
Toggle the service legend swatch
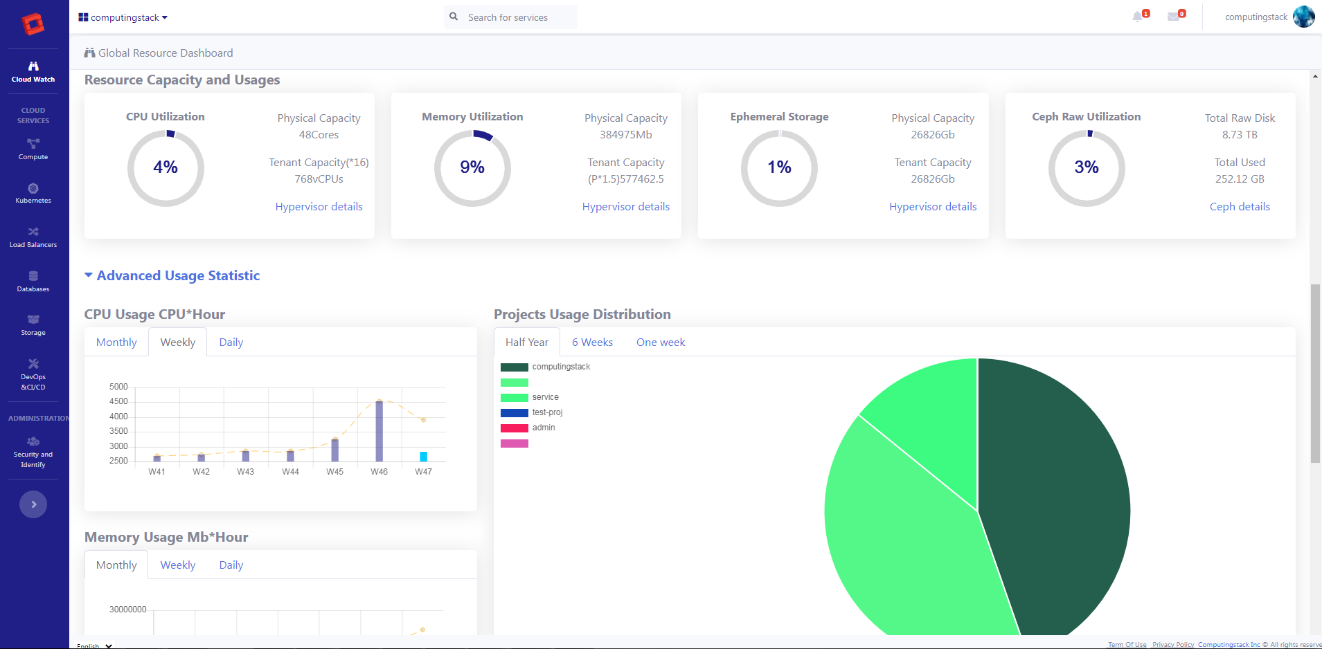[515, 398]
